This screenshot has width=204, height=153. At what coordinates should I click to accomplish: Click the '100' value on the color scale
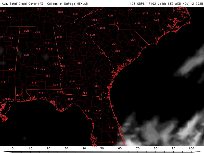[x=192, y=148]
